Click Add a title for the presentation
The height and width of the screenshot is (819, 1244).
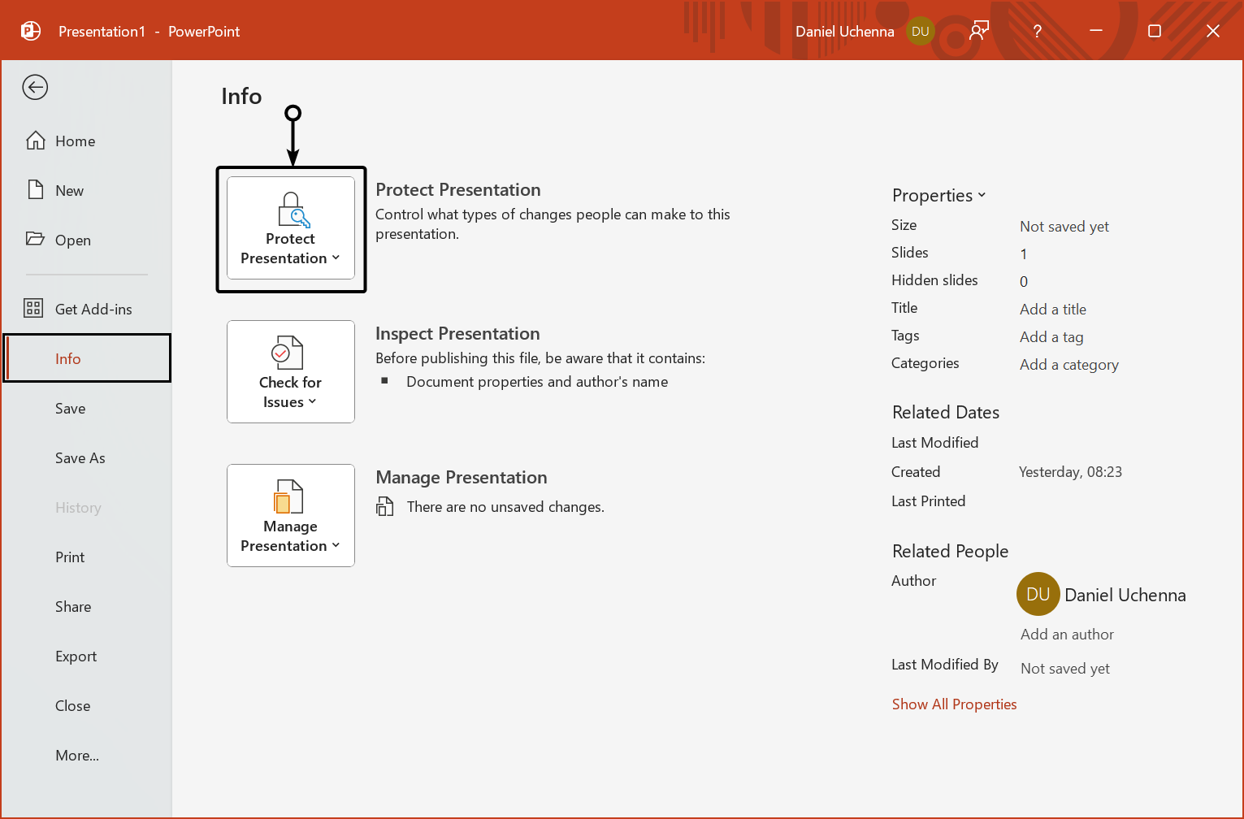click(1052, 309)
